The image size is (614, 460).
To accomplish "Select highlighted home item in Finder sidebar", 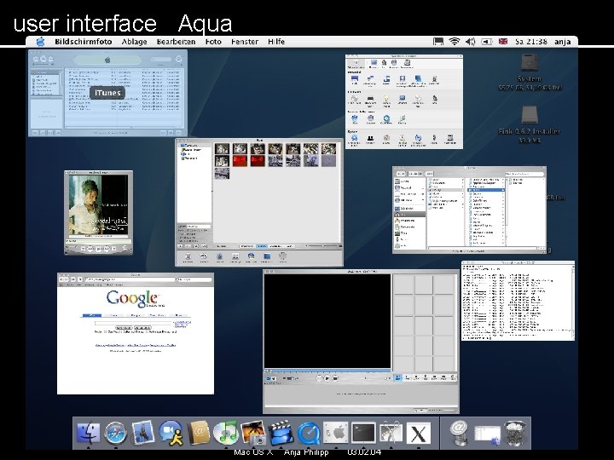I will point(409,215).
